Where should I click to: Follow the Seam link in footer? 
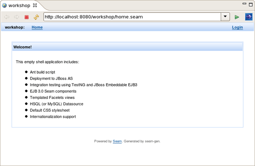pyautogui.click(x=117, y=141)
